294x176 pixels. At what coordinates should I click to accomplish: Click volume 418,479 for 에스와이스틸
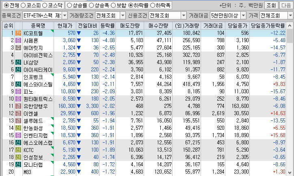pos(191,84)
